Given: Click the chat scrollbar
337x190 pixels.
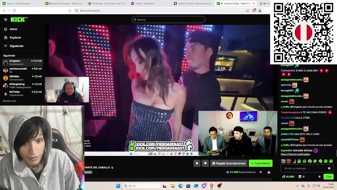Looking at the screenshot, I should pos(336,153).
